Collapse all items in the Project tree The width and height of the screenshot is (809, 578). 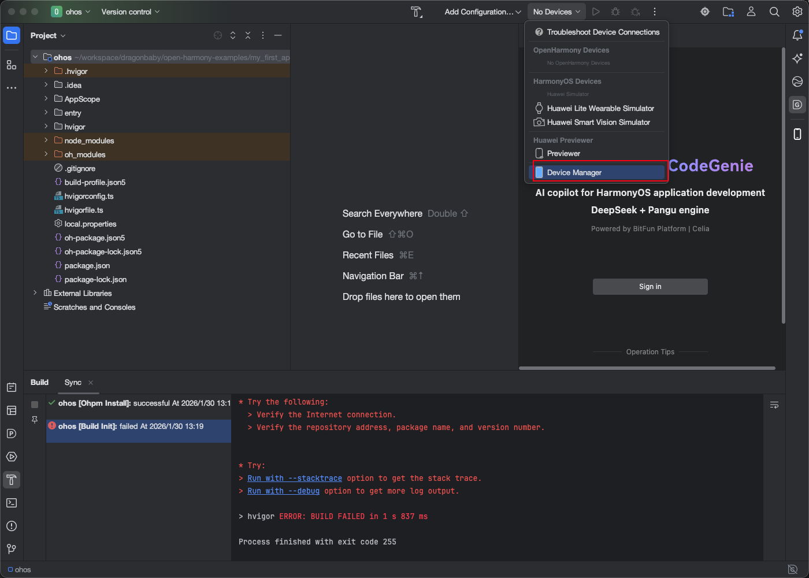click(248, 35)
